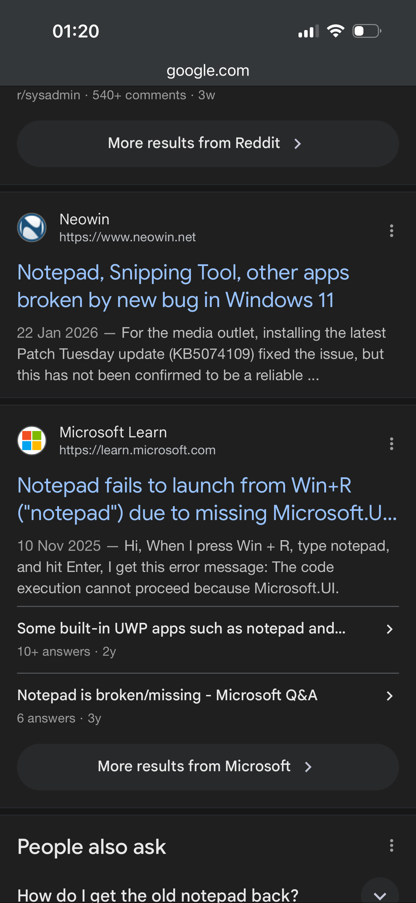Tap More results from Reddit button
This screenshot has height=903, width=416.
[208, 143]
